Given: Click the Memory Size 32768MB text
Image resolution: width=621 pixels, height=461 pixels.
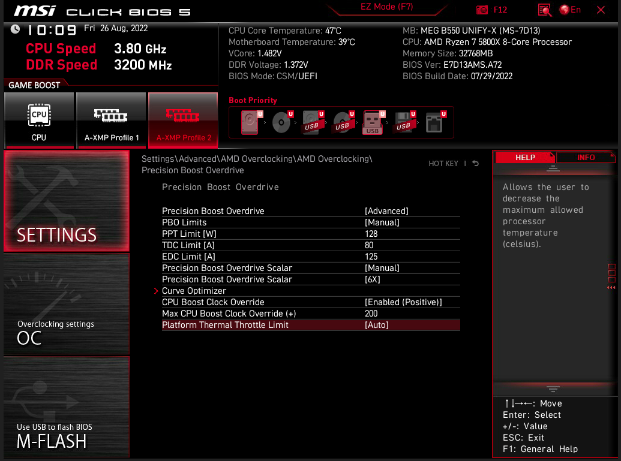Looking at the screenshot, I should tap(448, 53).
